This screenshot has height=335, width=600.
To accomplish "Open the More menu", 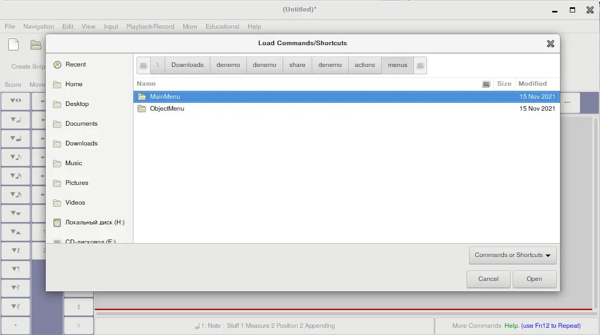I will (x=190, y=26).
